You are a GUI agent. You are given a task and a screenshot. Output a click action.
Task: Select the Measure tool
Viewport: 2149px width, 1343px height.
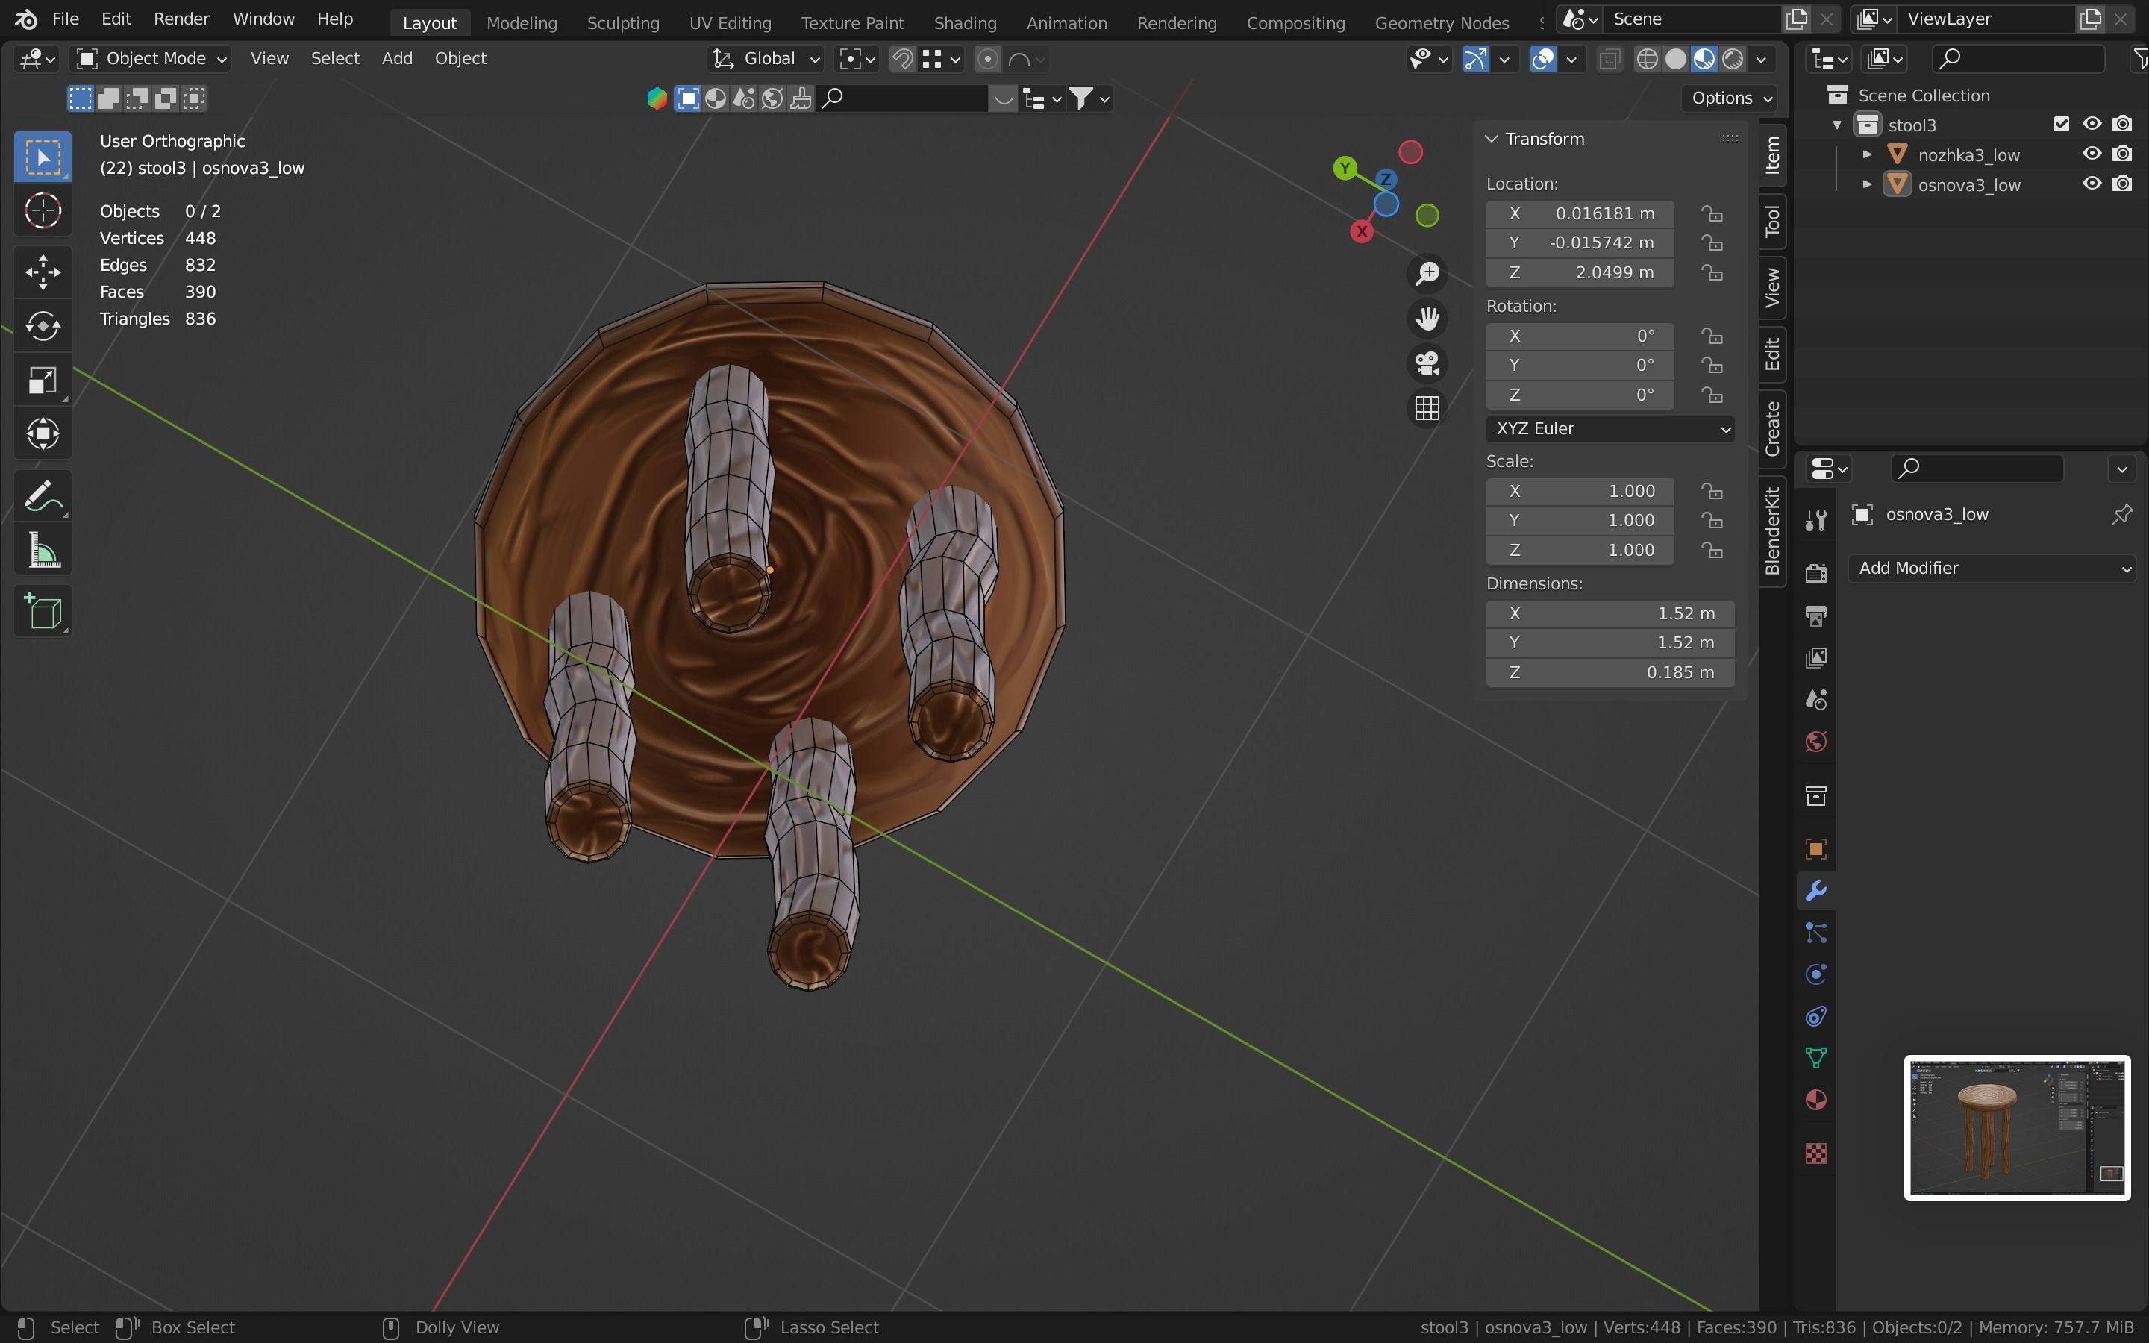pyautogui.click(x=43, y=551)
